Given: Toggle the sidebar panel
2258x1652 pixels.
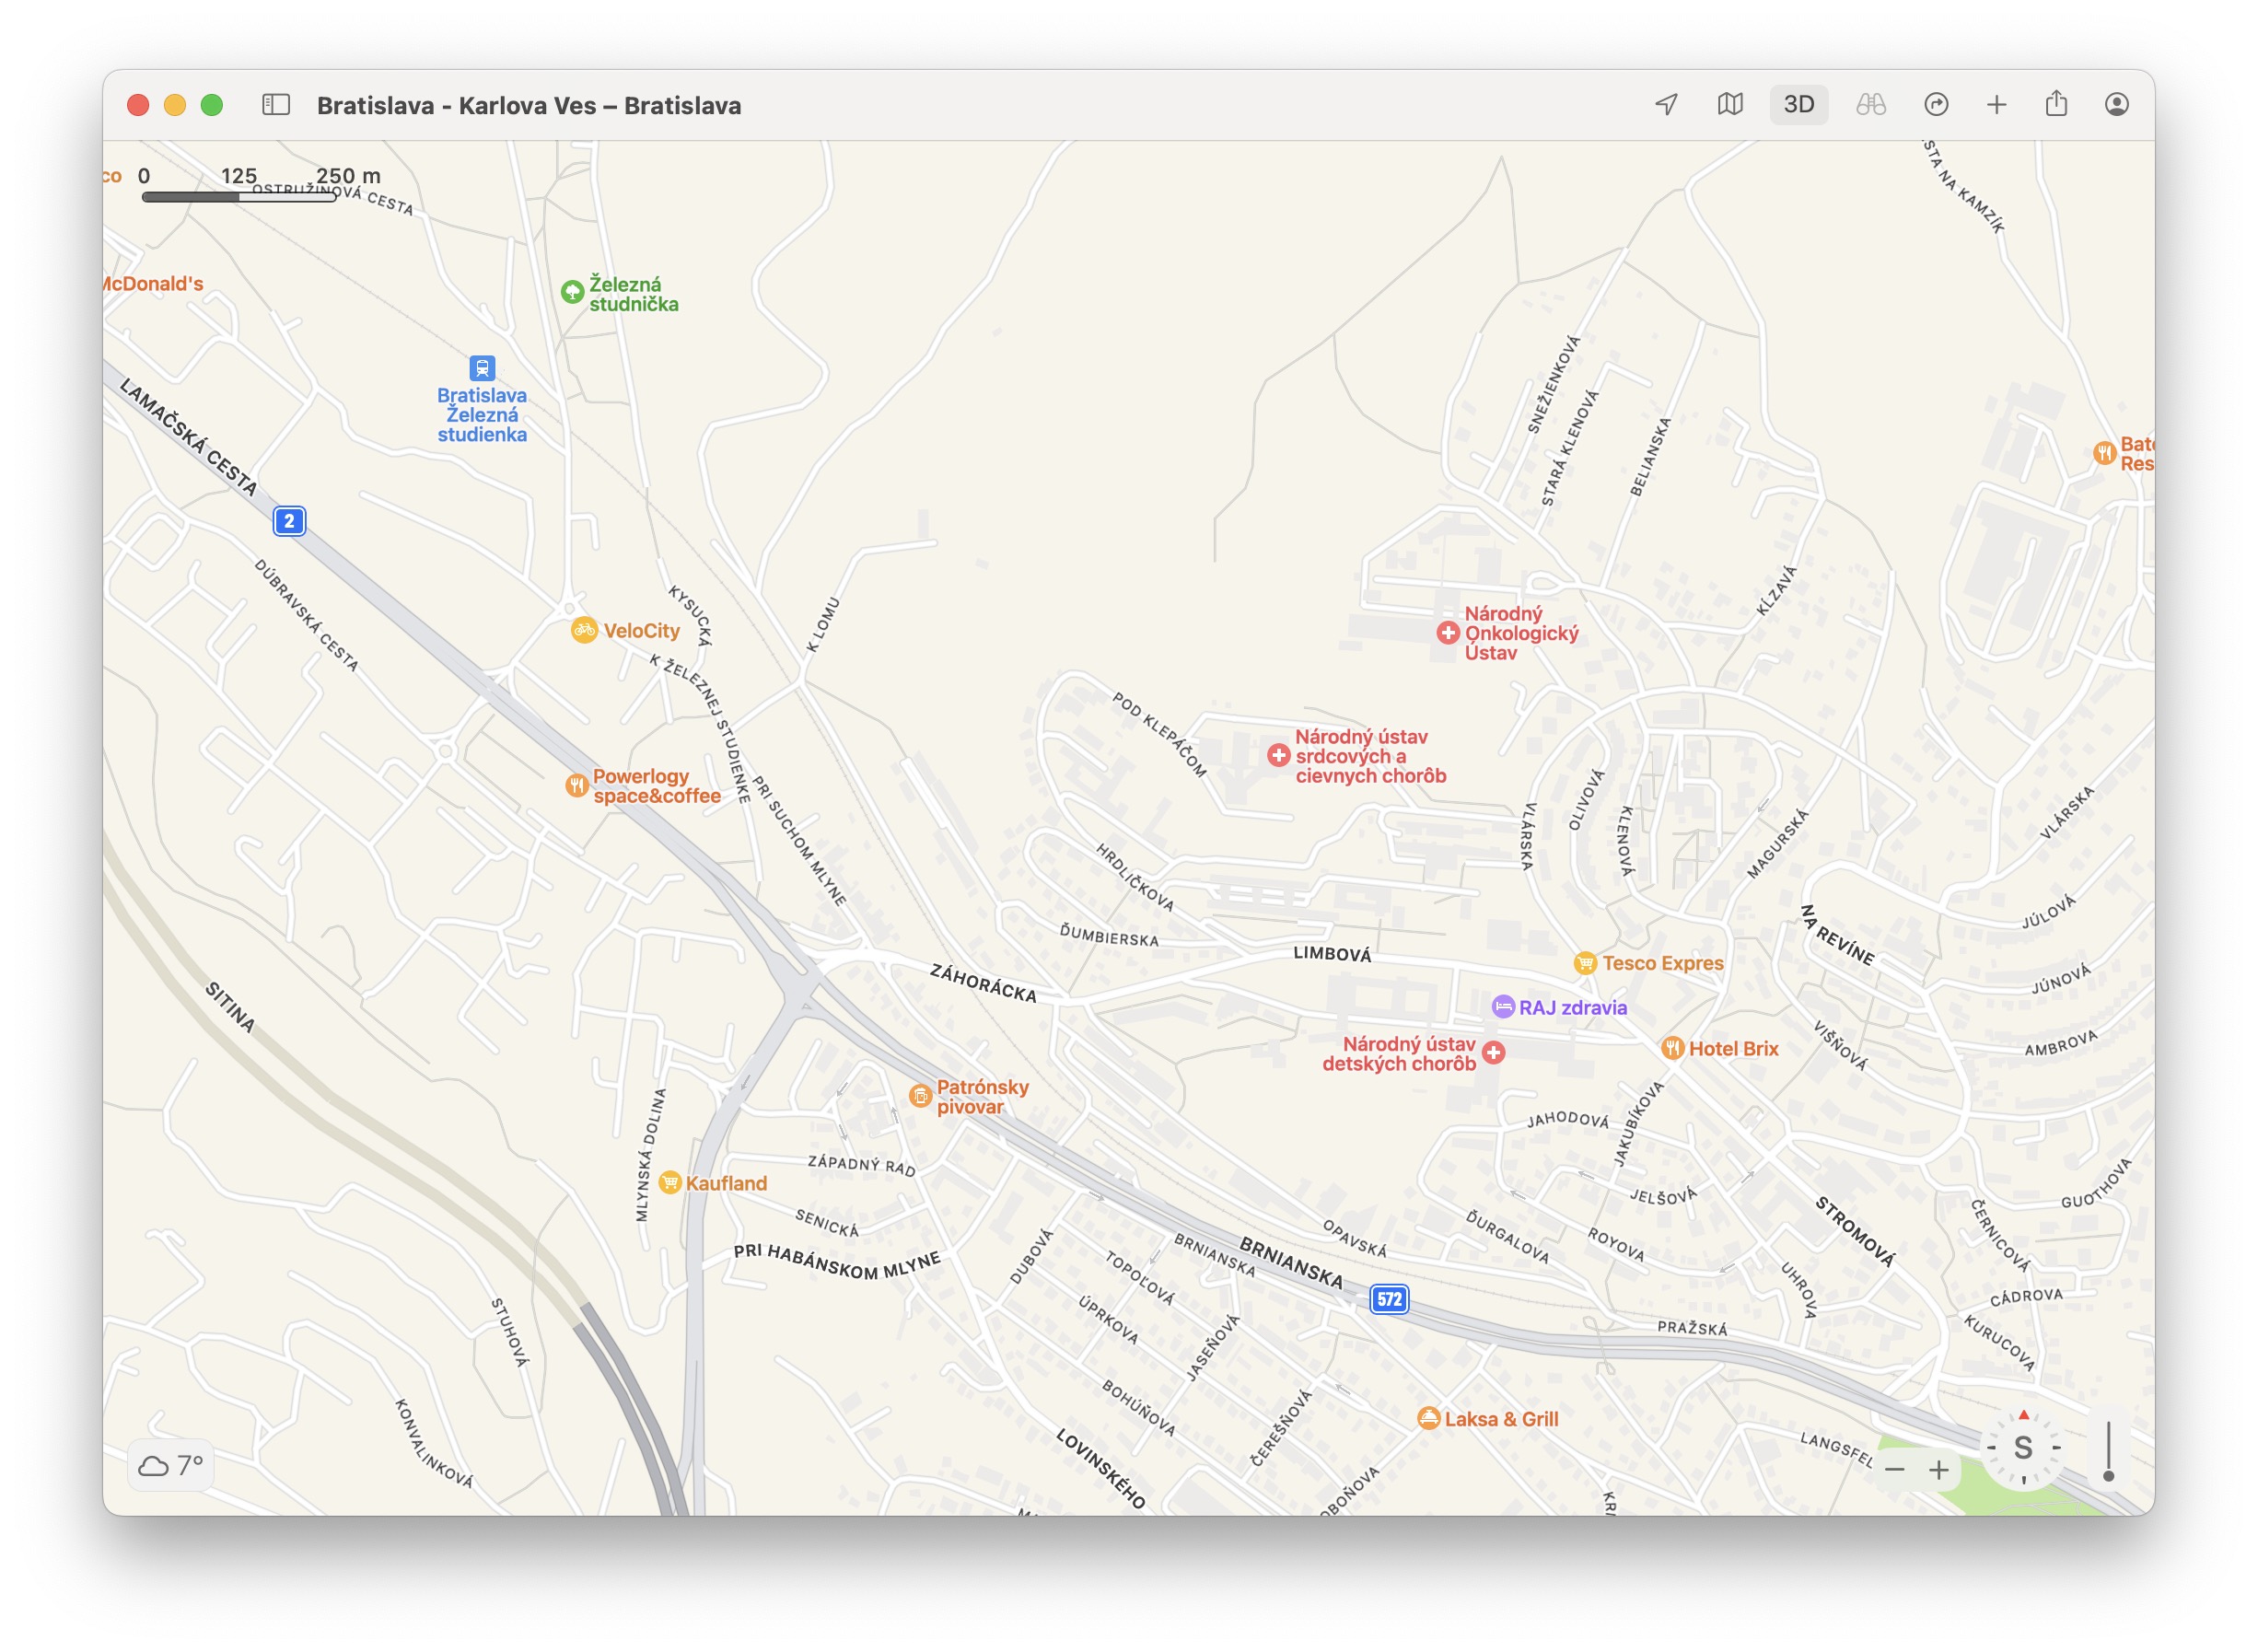Looking at the screenshot, I should click(276, 105).
